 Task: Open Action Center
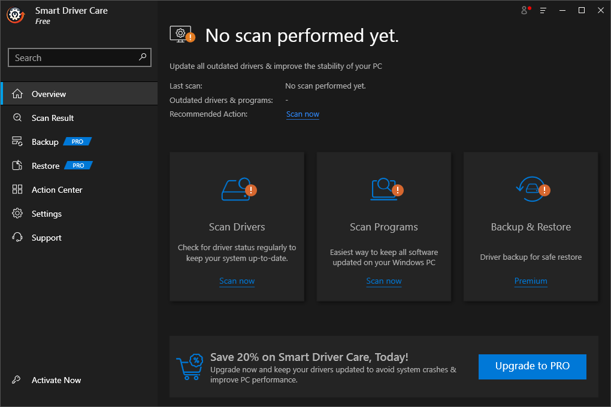[80, 190]
